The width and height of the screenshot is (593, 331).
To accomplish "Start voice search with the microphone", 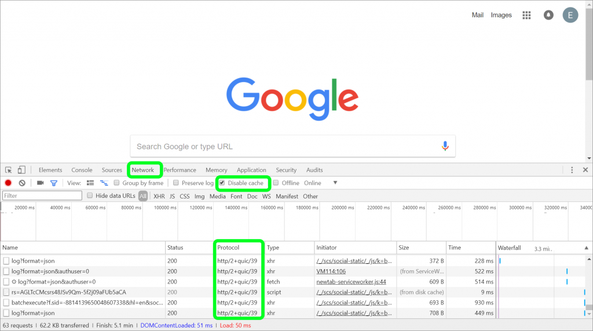I will (445, 146).
